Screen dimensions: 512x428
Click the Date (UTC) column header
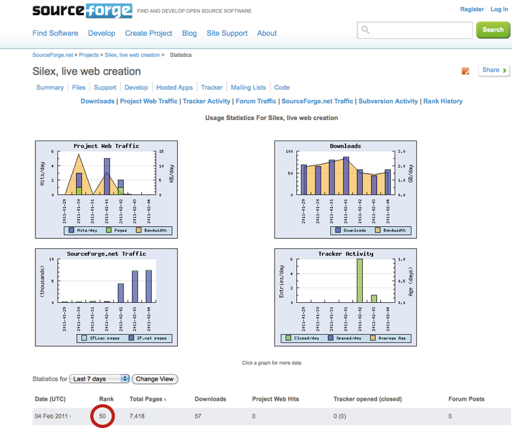(51, 399)
